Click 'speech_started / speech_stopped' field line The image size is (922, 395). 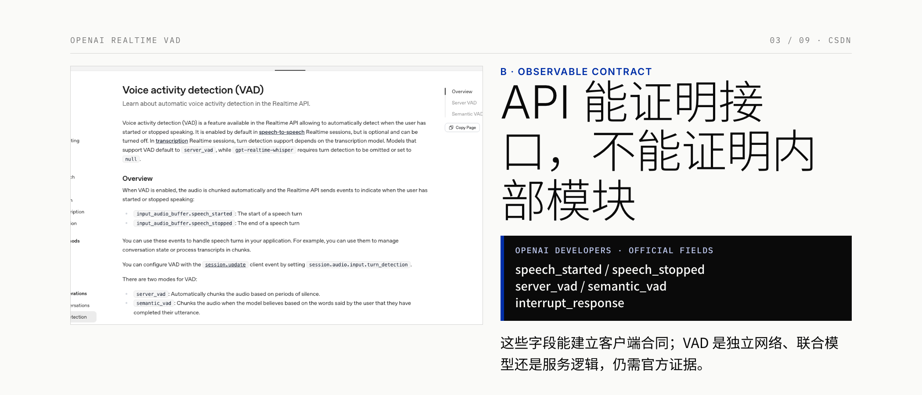(x=610, y=269)
